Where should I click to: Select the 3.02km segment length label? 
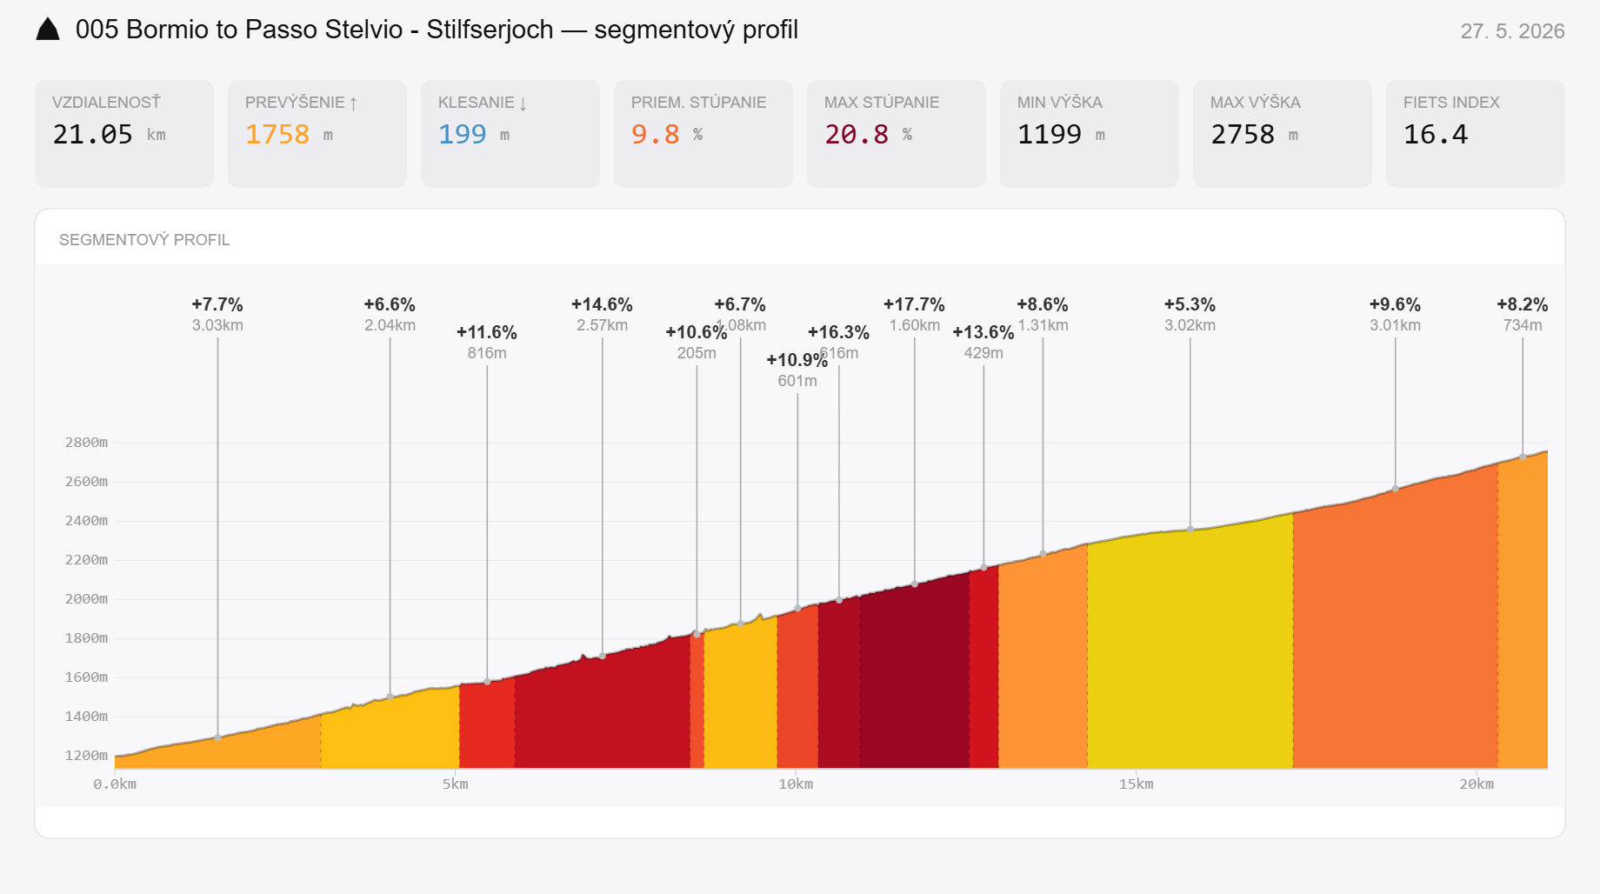[1190, 325]
